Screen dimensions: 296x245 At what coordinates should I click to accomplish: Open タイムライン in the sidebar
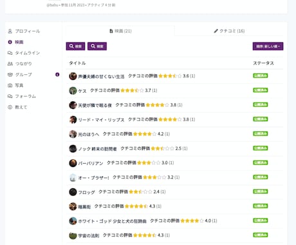tap(27, 53)
